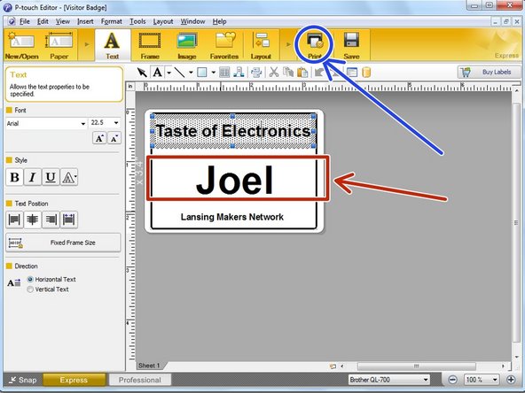Open the Layout menu
The width and height of the screenshot is (525, 393).
coord(163,21)
